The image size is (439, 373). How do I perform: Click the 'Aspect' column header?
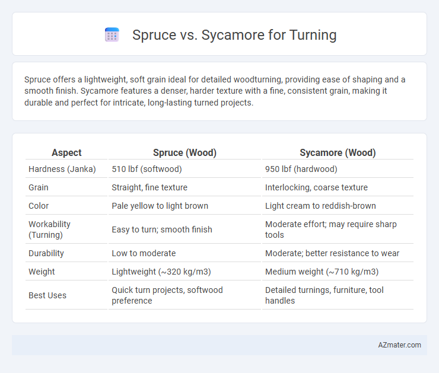[66, 152]
